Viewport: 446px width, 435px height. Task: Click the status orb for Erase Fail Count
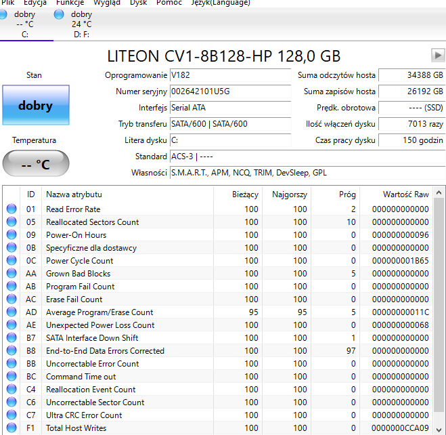(x=12, y=299)
